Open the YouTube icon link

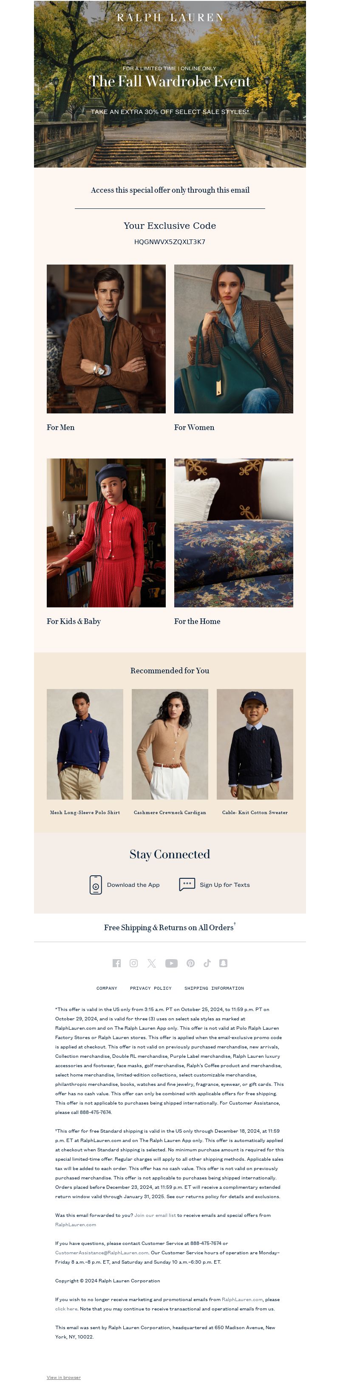[x=171, y=963]
